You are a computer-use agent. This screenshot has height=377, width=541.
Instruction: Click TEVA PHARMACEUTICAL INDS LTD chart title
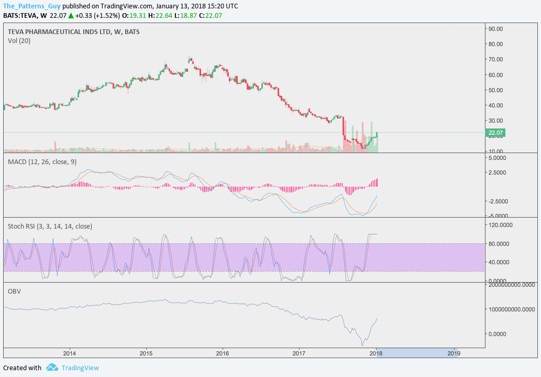(73, 32)
